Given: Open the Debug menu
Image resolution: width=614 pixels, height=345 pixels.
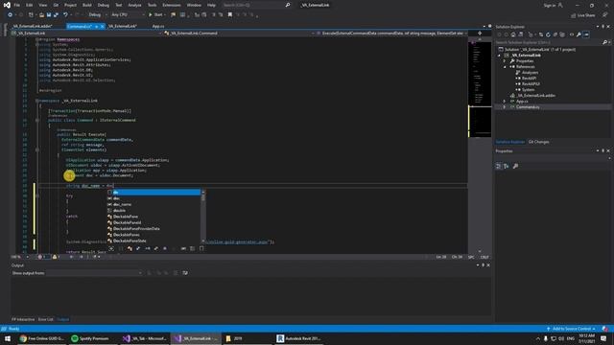Looking at the screenshot, I should click(104, 5).
